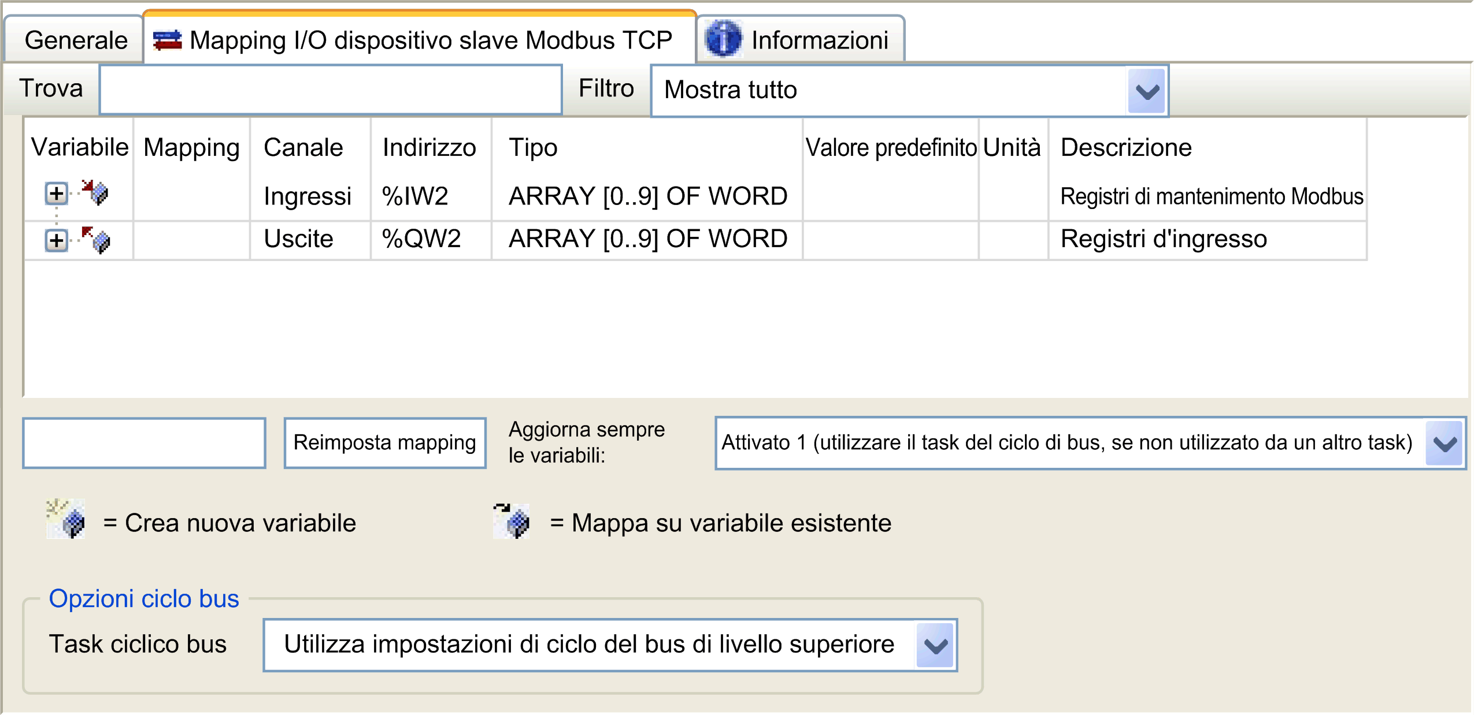
Task: Open the Task ciclico bus dropdown
Action: click(x=935, y=645)
